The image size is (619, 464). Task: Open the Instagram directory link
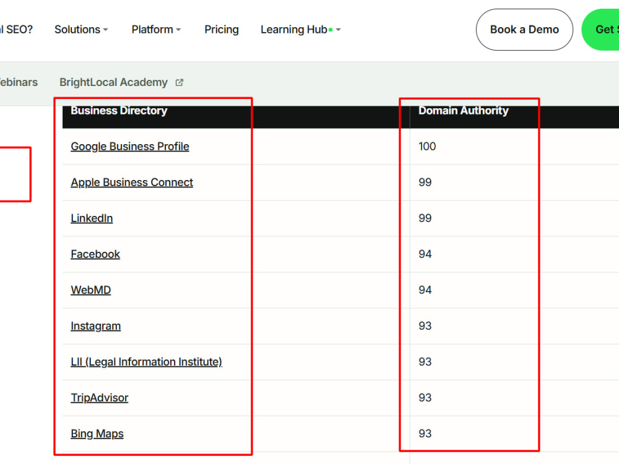tap(95, 326)
